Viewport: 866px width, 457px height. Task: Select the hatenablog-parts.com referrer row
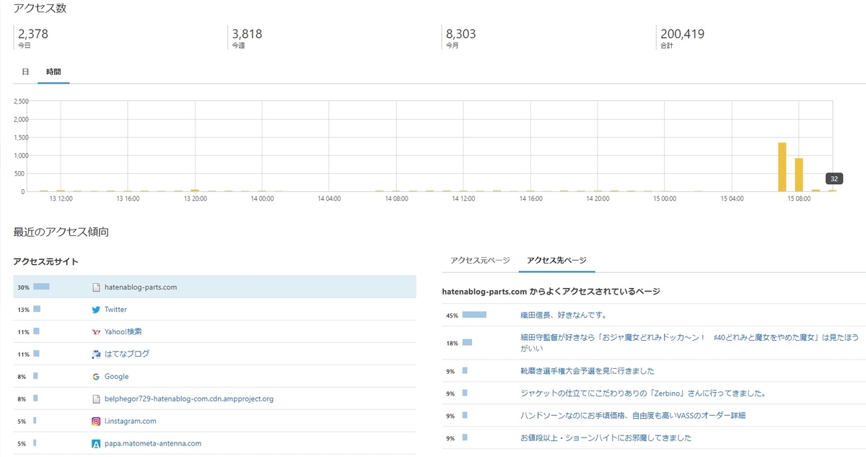click(x=214, y=287)
